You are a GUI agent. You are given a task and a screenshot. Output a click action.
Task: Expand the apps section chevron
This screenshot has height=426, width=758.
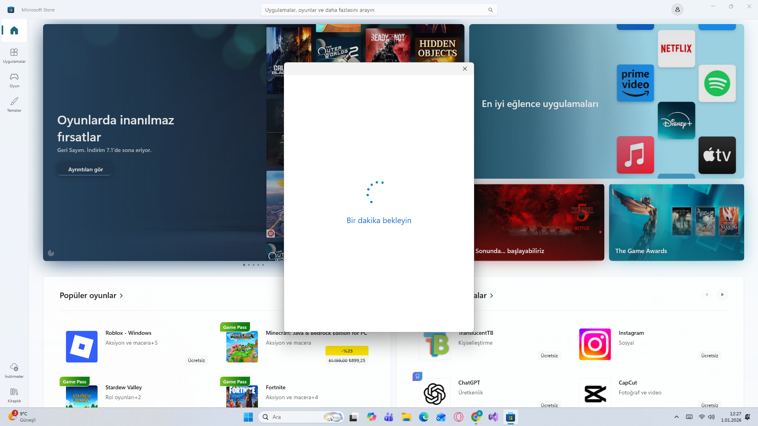point(491,296)
